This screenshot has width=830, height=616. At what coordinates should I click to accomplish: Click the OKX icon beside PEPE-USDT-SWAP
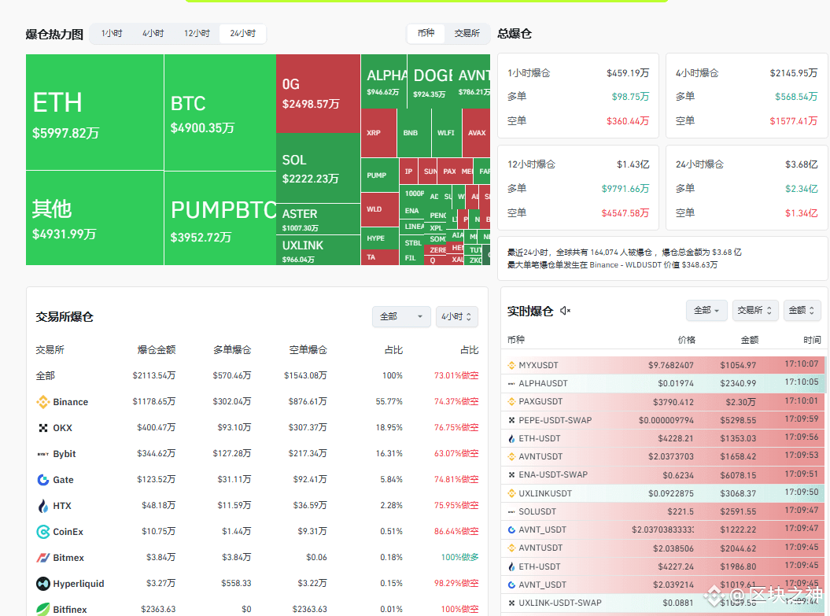pos(511,420)
